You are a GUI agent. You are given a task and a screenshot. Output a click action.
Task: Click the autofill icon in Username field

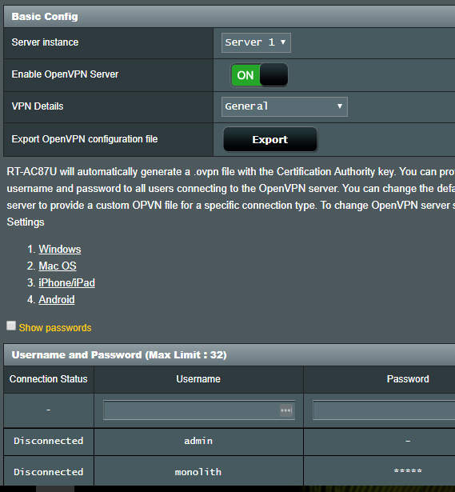click(x=286, y=410)
